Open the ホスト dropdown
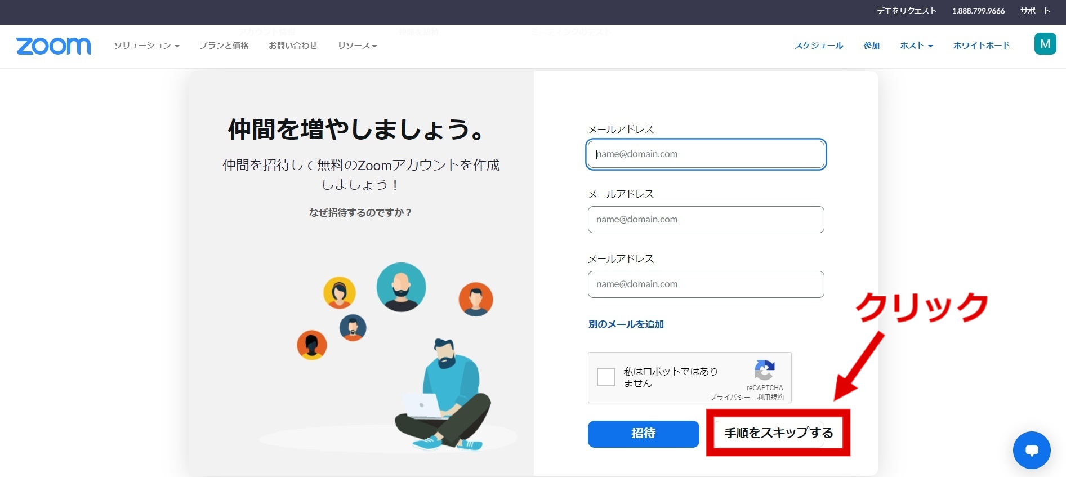Screen dimensions: 1066x477 916,46
